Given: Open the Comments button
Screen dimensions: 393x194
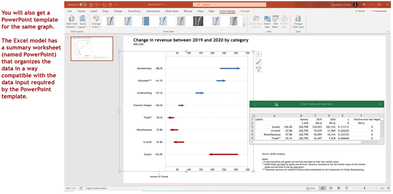Looking at the screenshot, I should click(378, 11).
